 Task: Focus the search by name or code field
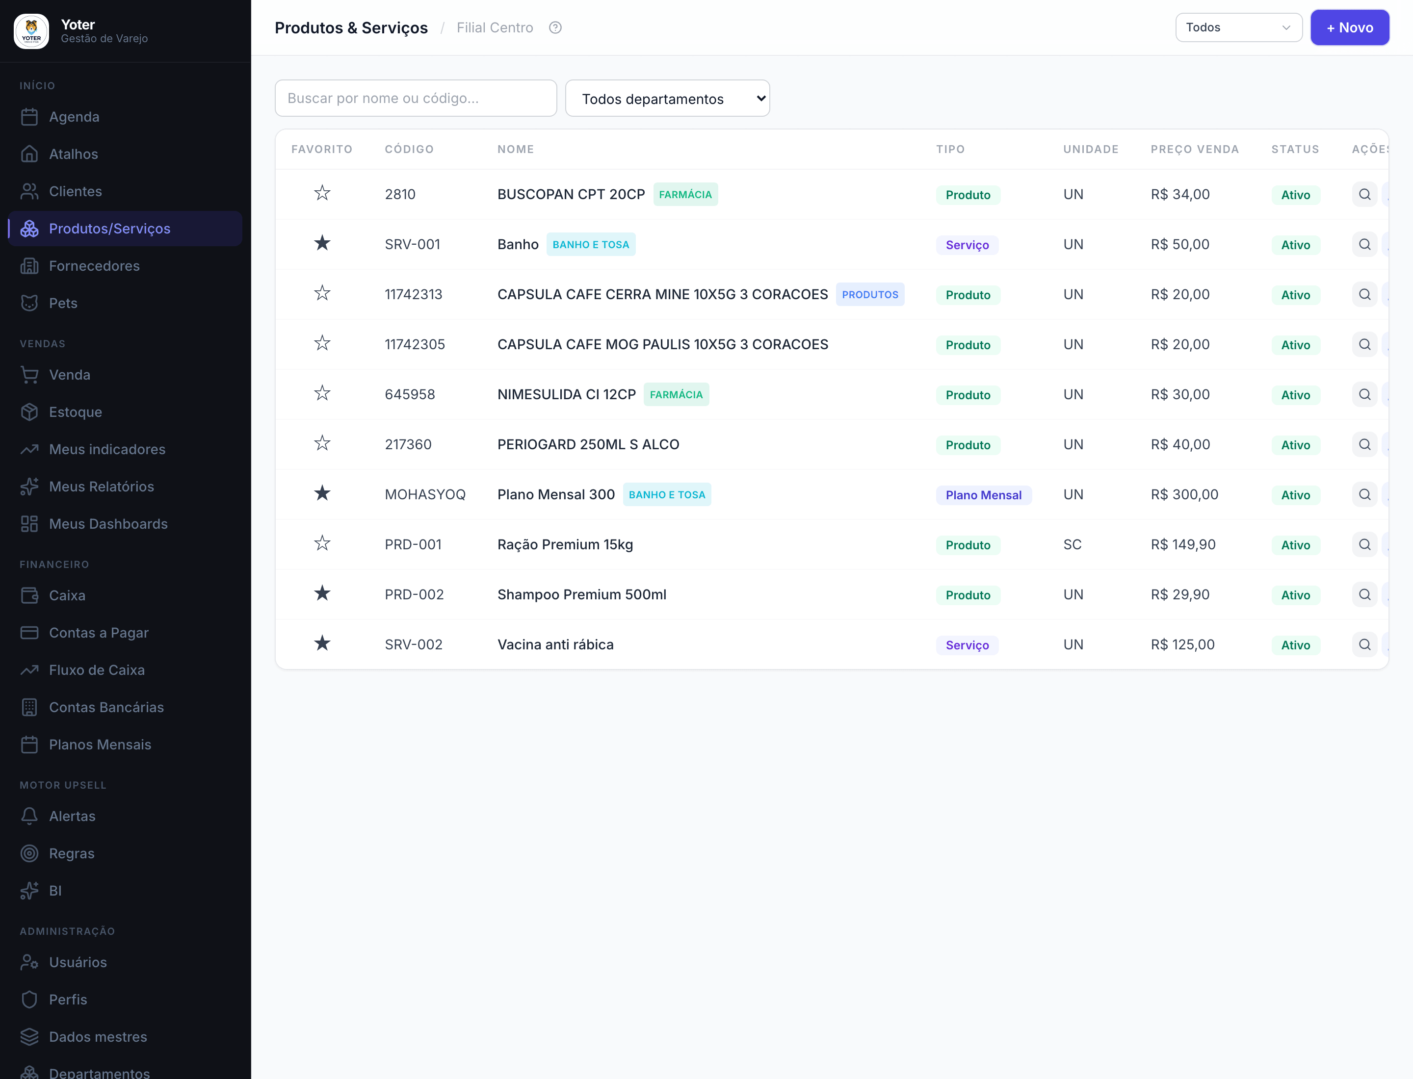tap(416, 98)
